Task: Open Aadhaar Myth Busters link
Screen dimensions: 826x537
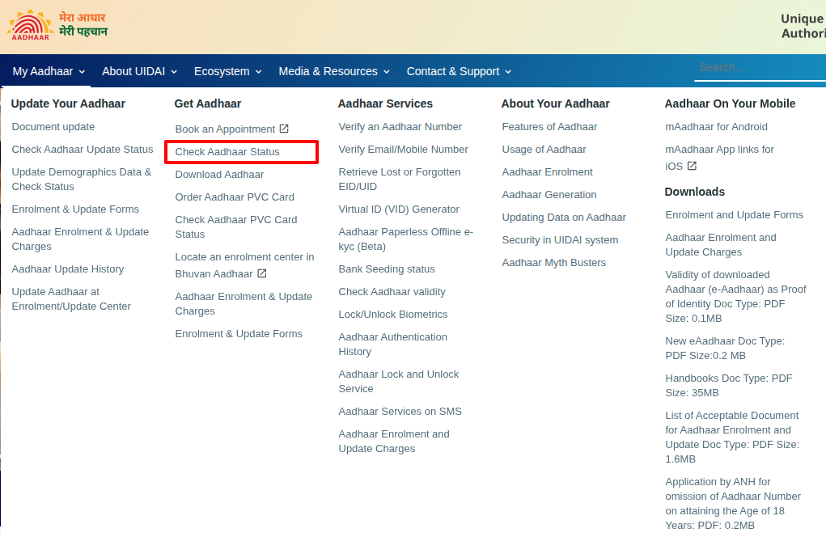Action: pos(553,263)
